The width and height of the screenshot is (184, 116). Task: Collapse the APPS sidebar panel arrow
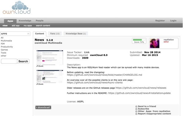(x=28, y=34)
